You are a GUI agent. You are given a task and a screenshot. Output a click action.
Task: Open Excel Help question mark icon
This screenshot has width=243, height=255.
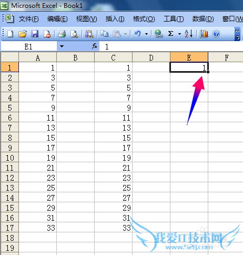tap(216, 34)
